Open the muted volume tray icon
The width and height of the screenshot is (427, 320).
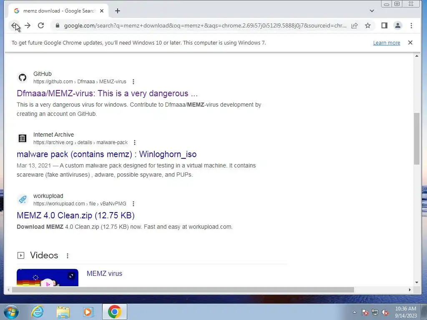385,312
